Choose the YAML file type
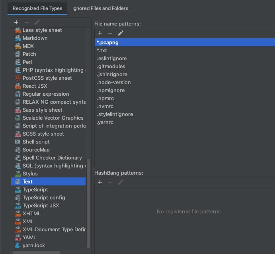275x254 pixels. 29,238
